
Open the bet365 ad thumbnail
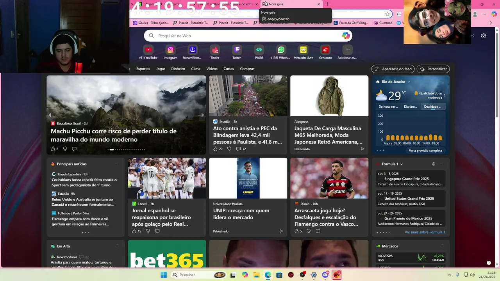tap(167, 254)
